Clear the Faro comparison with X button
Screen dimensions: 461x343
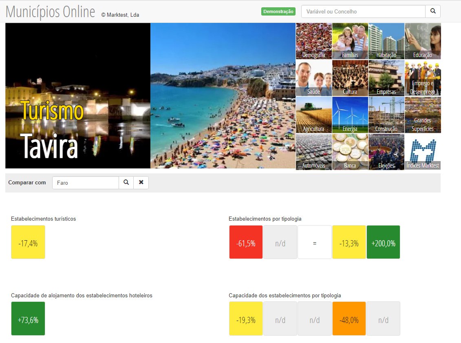[x=141, y=183]
